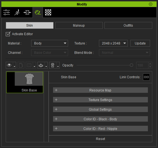Open the Texture size dropdown 2048 x 2048
This screenshot has height=148, width=158.
click(113, 43)
